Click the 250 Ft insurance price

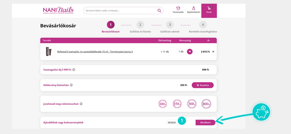point(184,85)
